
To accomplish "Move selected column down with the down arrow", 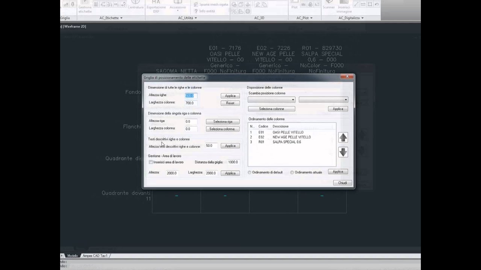I will coord(343,152).
